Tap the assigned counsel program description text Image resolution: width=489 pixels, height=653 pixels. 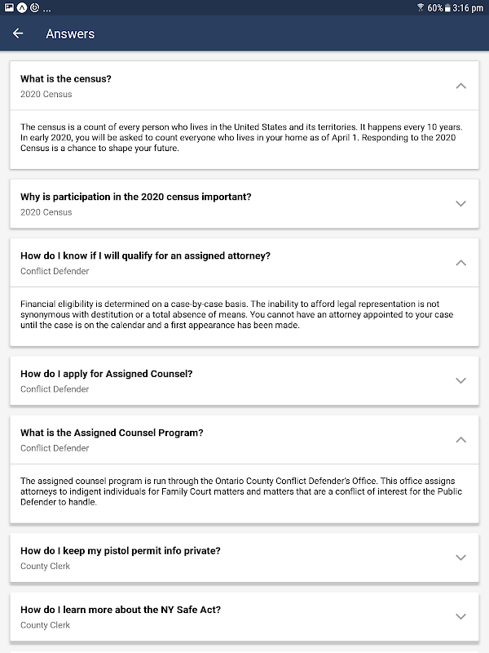240,491
